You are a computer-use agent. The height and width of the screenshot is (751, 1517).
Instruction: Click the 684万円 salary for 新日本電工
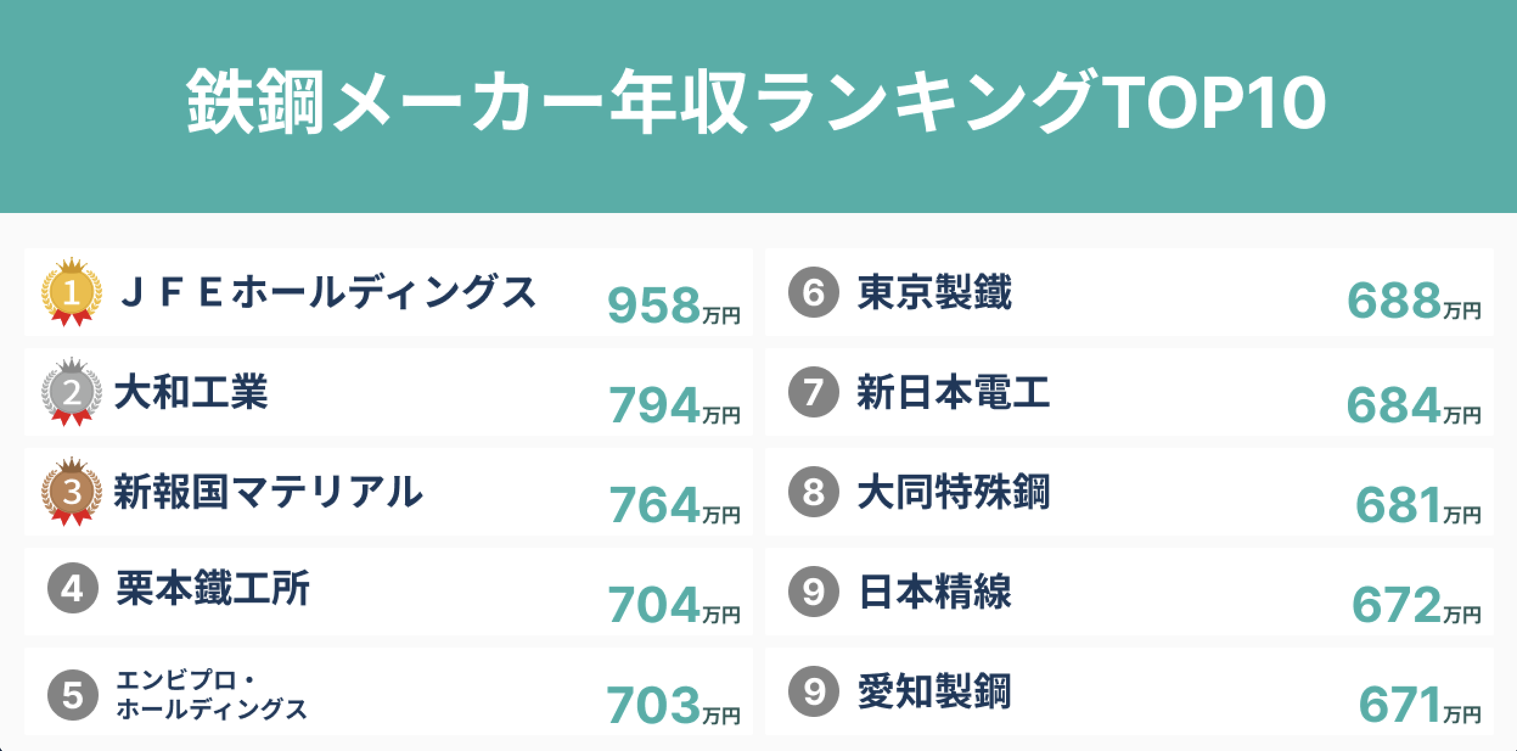click(1413, 406)
